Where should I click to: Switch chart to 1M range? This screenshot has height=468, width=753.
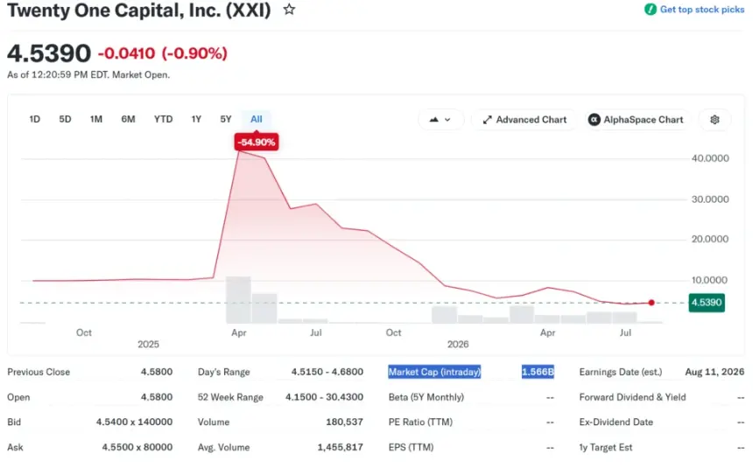click(x=96, y=119)
